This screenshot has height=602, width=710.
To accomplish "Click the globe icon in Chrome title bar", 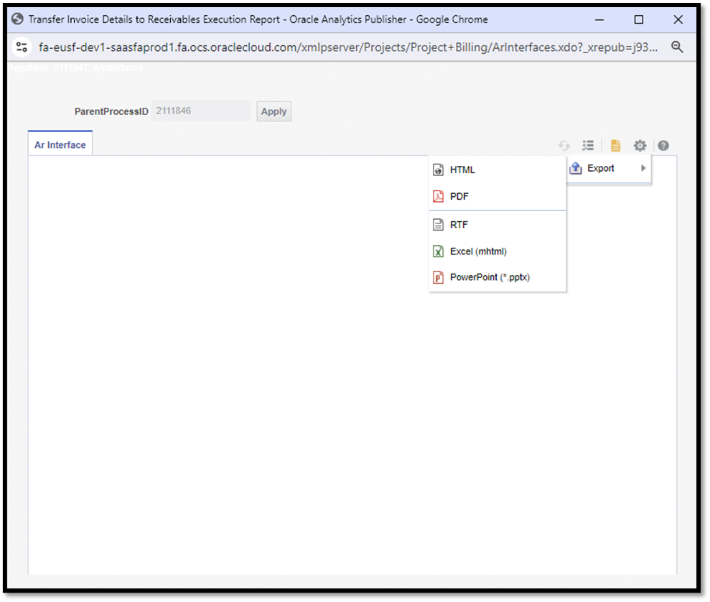I will click(x=17, y=19).
